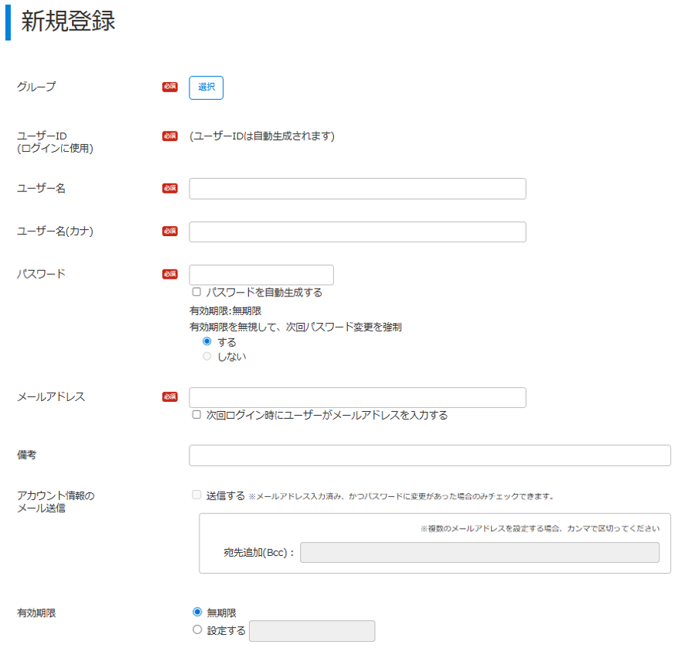Click into the メールアドレス input field
Screen dimensions: 675x648
click(x=357, y=398)
